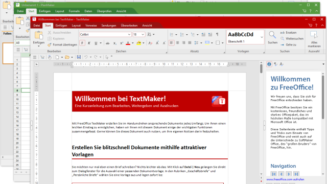
Task: Create a new document with the blank page icon
Action: [57, 57]
